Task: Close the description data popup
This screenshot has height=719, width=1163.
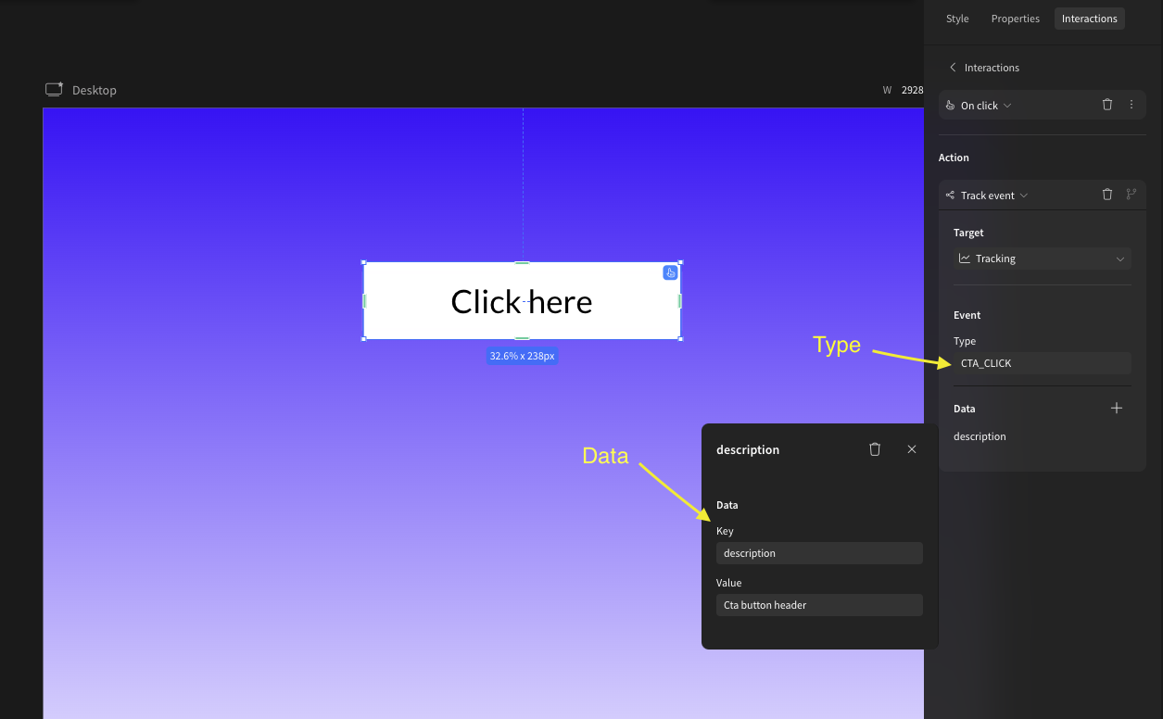Action: (x=912, y=448)
